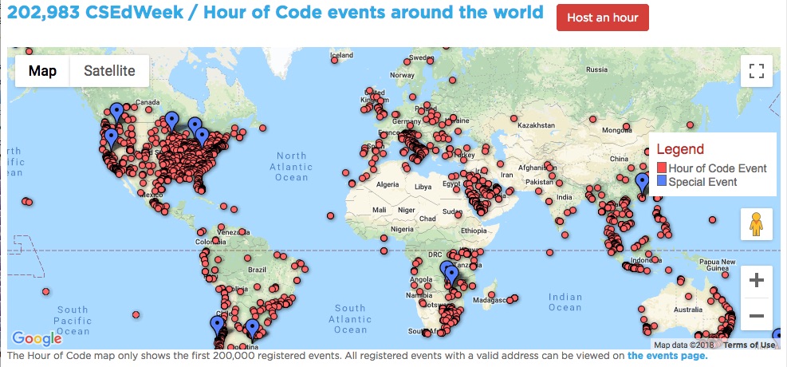This screenshot has width=787, height=367.
Task: Click the red event marker near Iceland
Action: [335, 61]
